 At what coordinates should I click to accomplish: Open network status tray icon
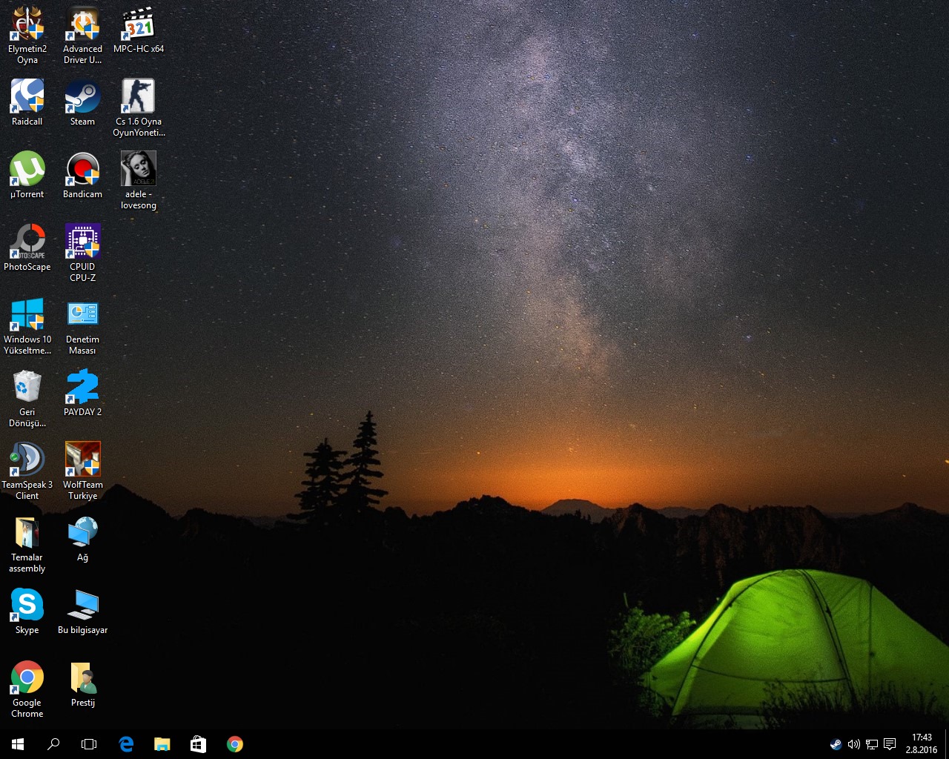(x=872, y=744)
